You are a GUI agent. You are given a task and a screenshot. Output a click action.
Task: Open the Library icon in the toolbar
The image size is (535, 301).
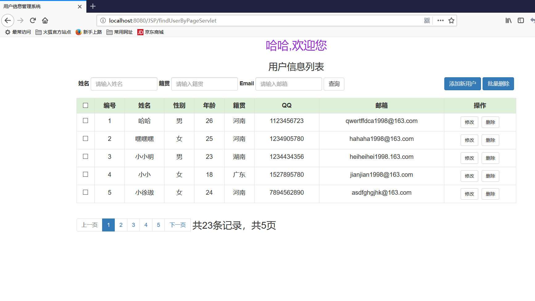[508, 20]
